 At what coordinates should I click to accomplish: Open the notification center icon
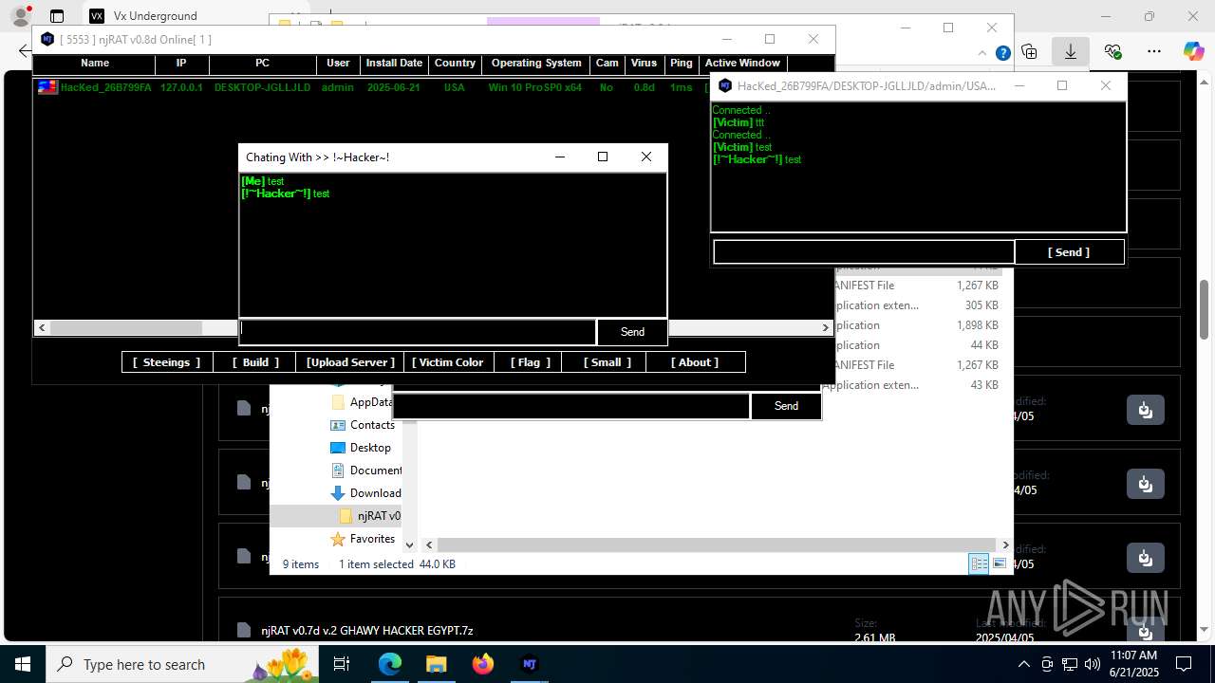point(1184,664)
